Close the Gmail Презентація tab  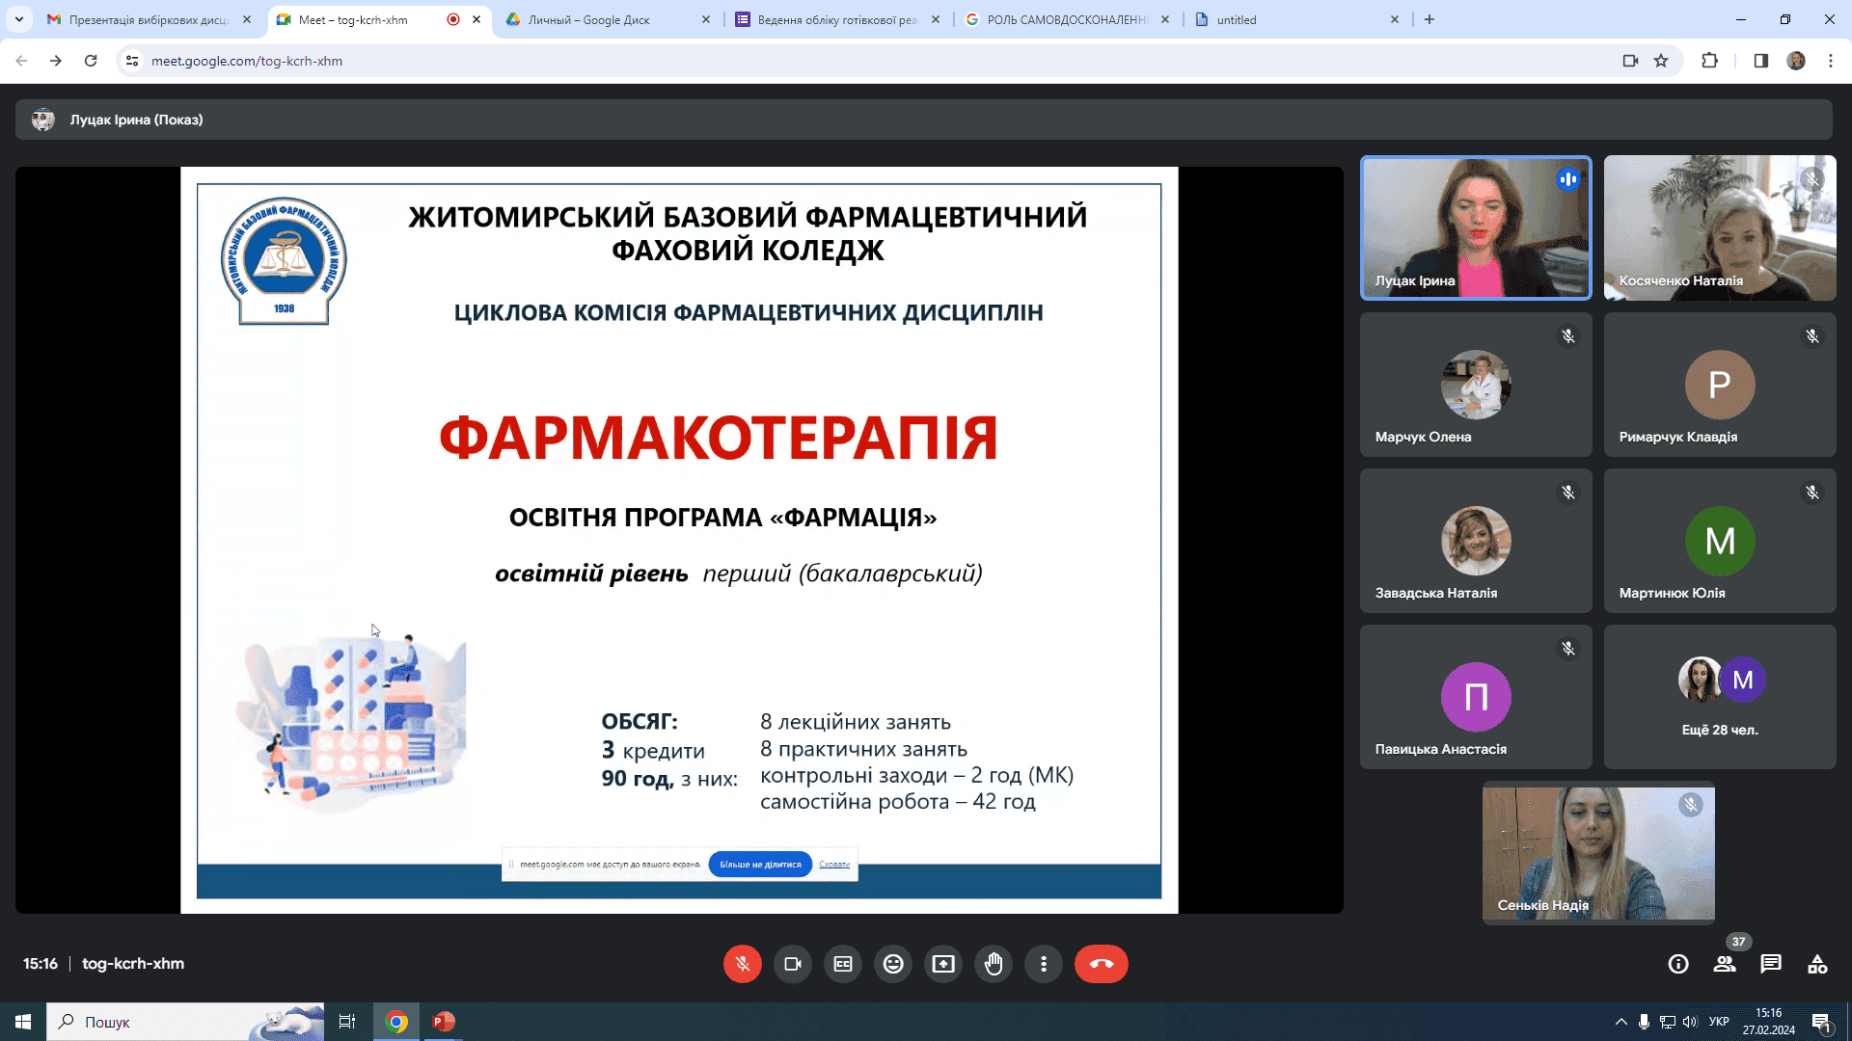click(x=247, y=19)
